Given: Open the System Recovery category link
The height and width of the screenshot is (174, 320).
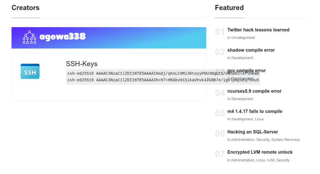Looking at the screenshot, I should [285, 140].
